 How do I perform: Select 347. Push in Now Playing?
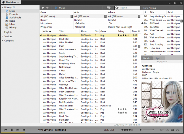[162, 34]
